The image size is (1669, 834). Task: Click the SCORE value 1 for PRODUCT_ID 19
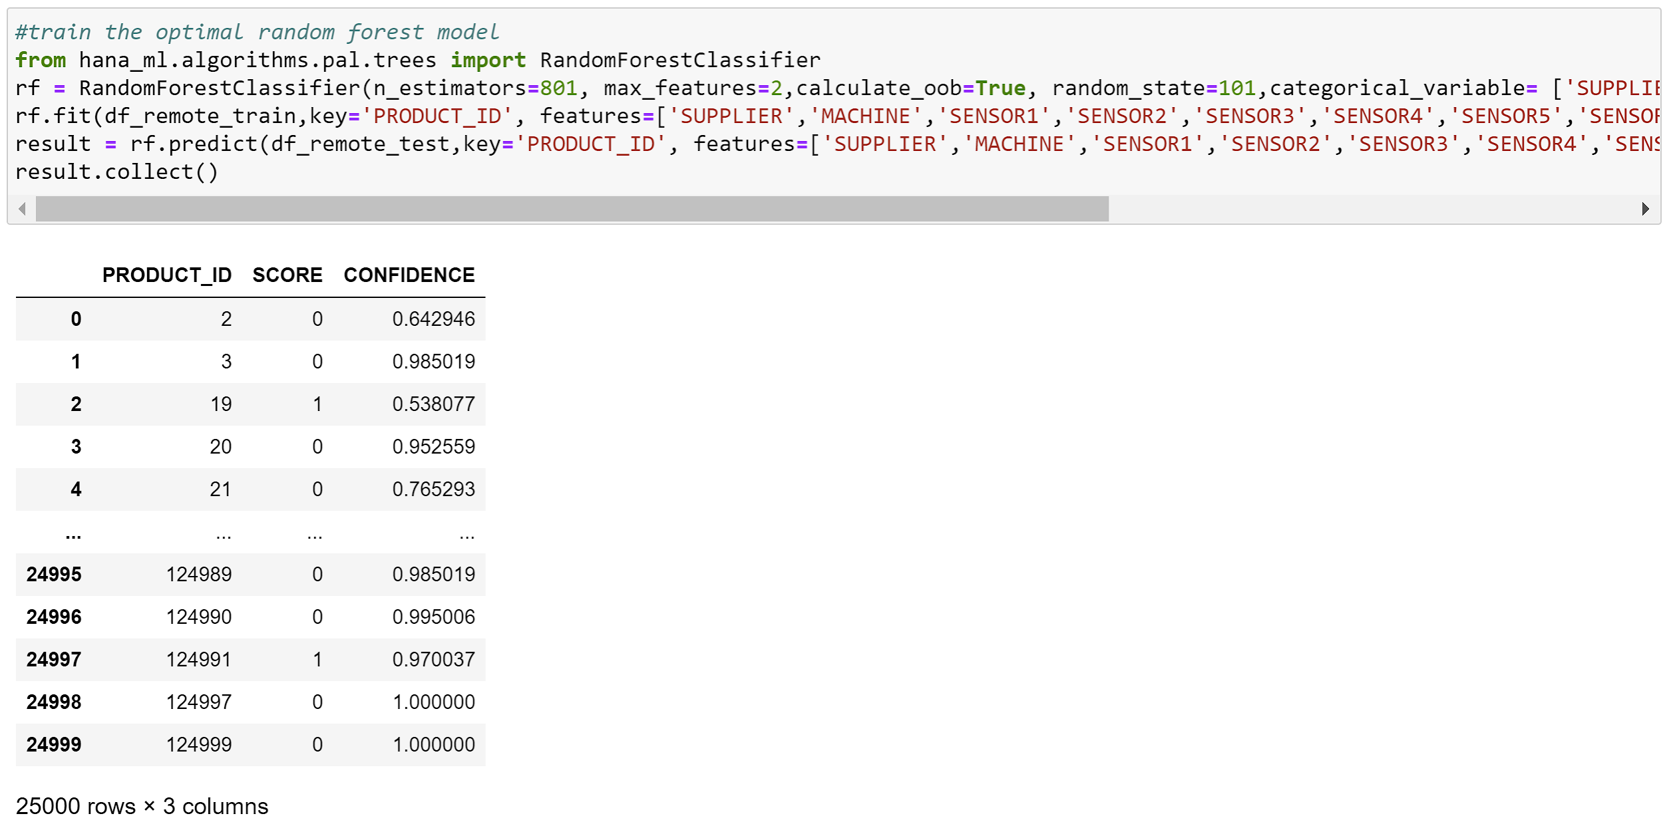[317, 404]
